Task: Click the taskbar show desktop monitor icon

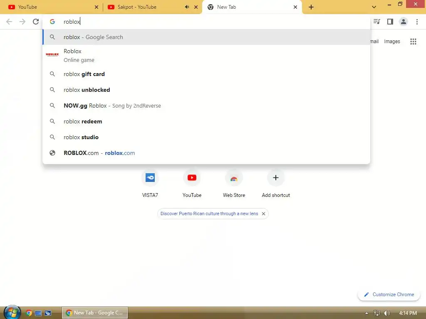Action: pyautogui.click(x=38, y=313)
